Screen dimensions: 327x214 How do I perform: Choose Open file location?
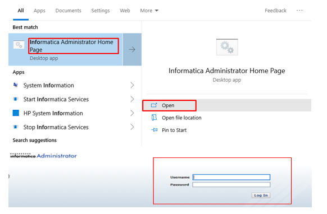(181, 118)
